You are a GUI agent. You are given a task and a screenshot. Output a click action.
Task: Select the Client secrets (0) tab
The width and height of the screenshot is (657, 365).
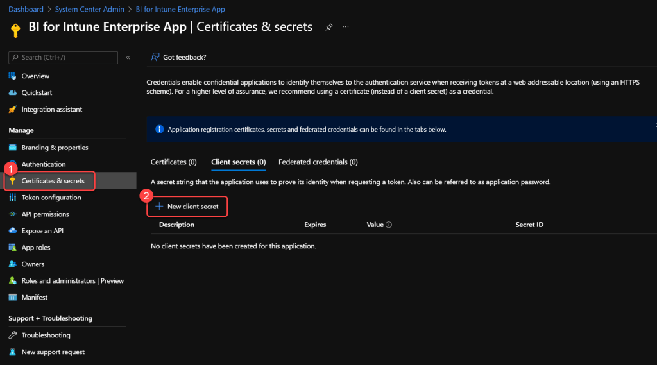point(238,162)
